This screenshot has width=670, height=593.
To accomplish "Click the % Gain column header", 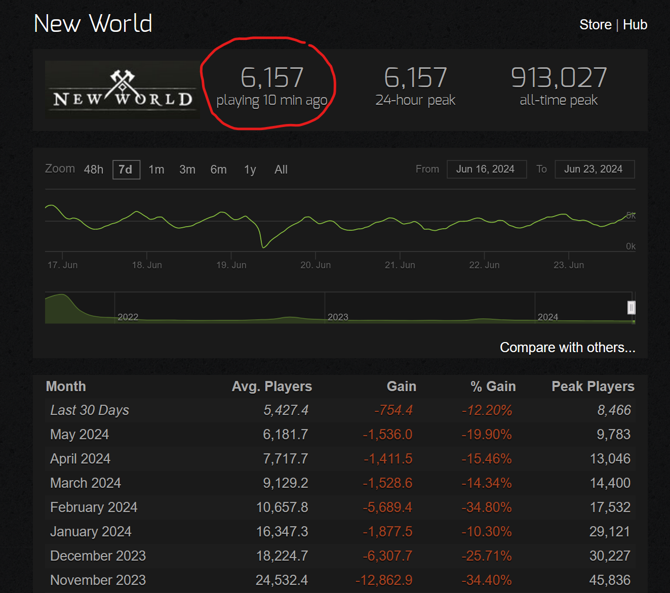I will (493, 387).
